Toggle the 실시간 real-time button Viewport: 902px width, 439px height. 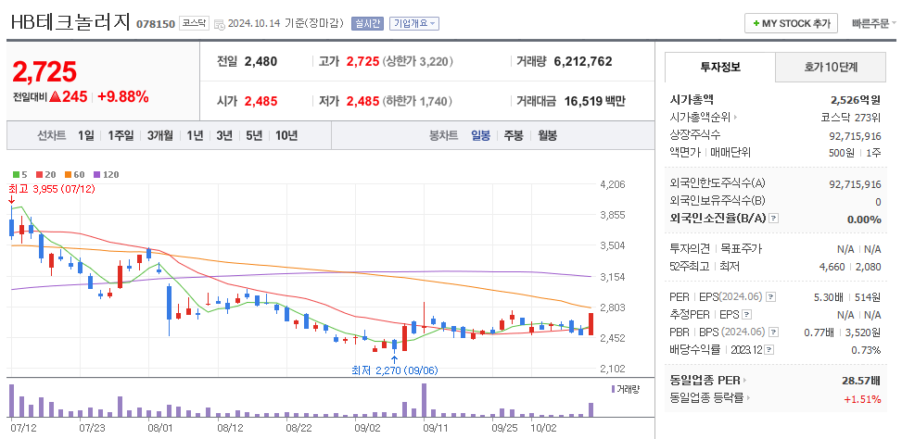click(x=367, y=23)
